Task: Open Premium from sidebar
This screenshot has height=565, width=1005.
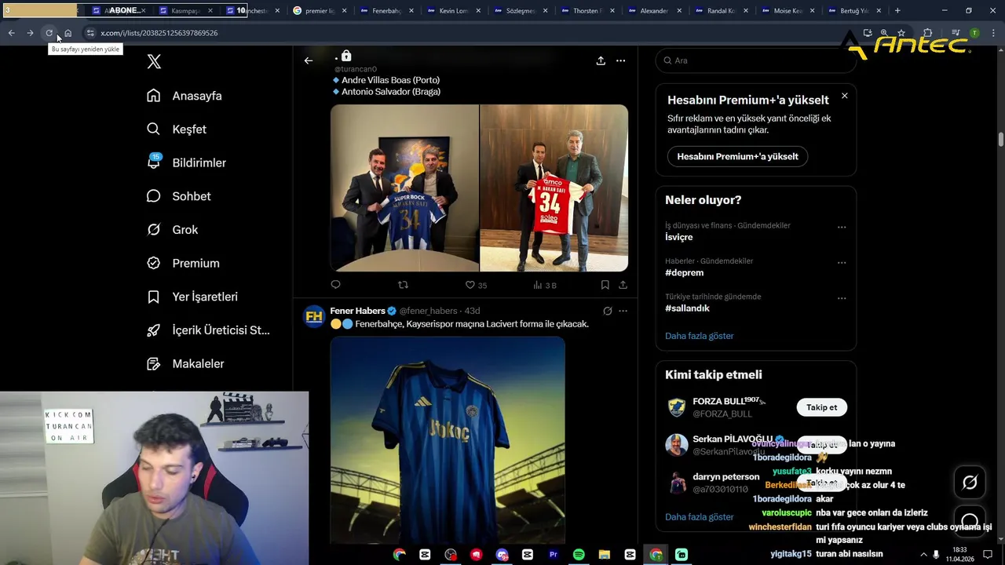Action: pyautogui.click(x=183, y=263)
